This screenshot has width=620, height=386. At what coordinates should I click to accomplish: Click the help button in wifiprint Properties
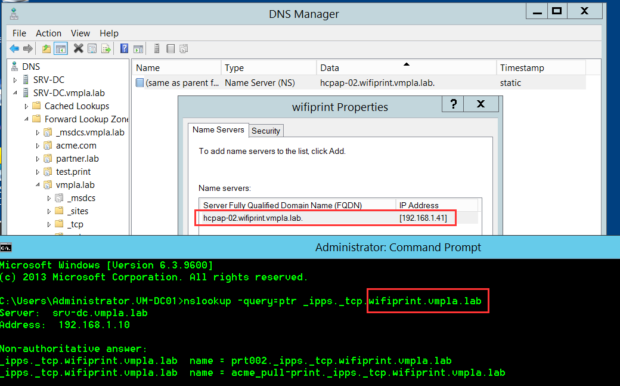[x=453, y=104]
